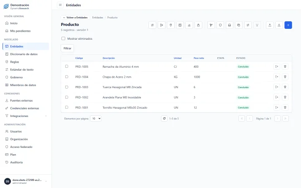Open record PRD-1003 with arrow icon
The image size is (301, 188).
(x=277, y=87)
